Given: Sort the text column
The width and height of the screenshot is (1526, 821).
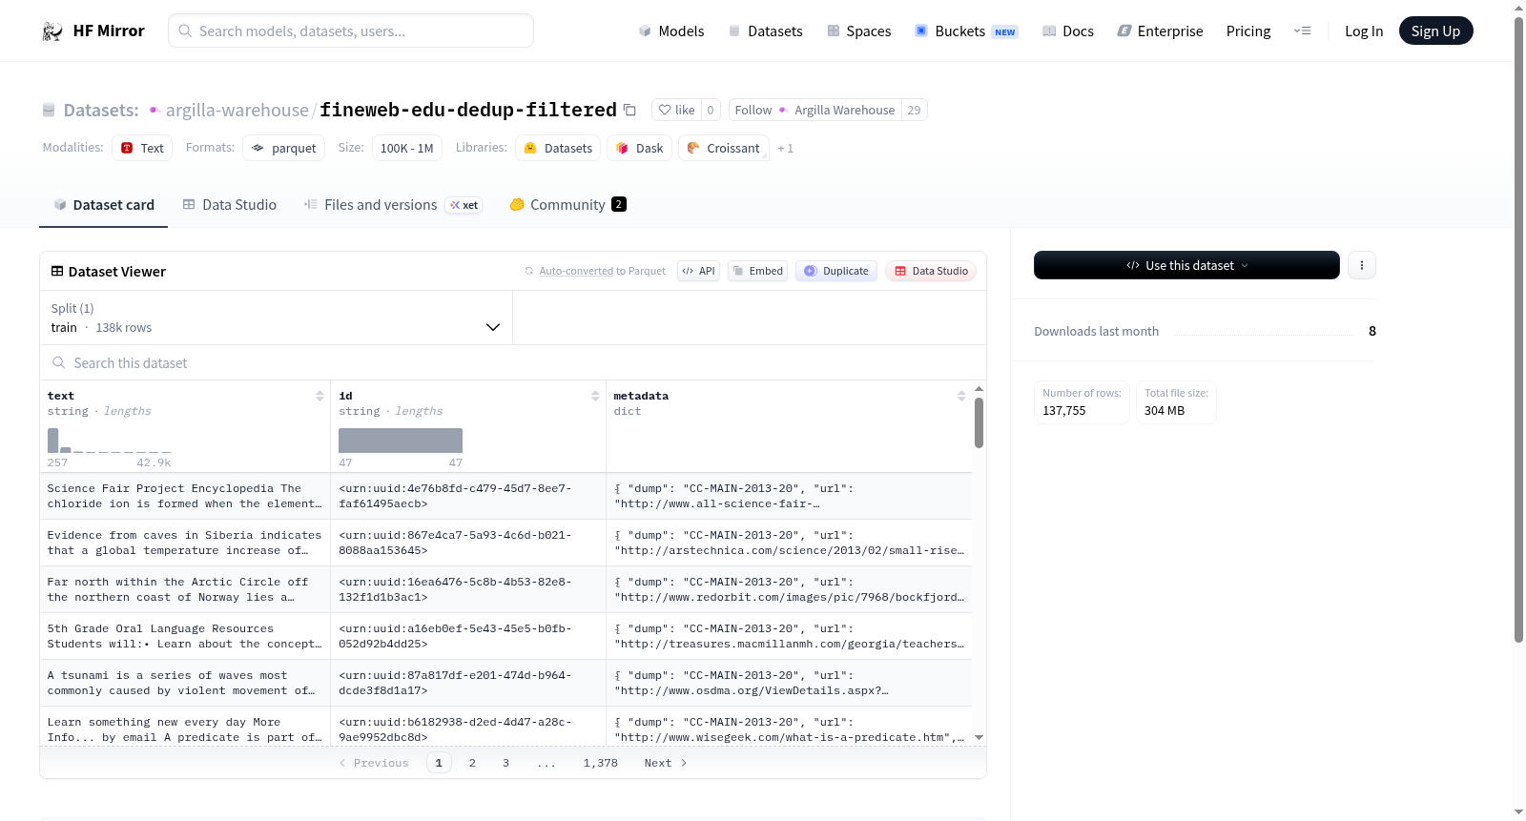Looking at the screenshot, I should [320, 396].
